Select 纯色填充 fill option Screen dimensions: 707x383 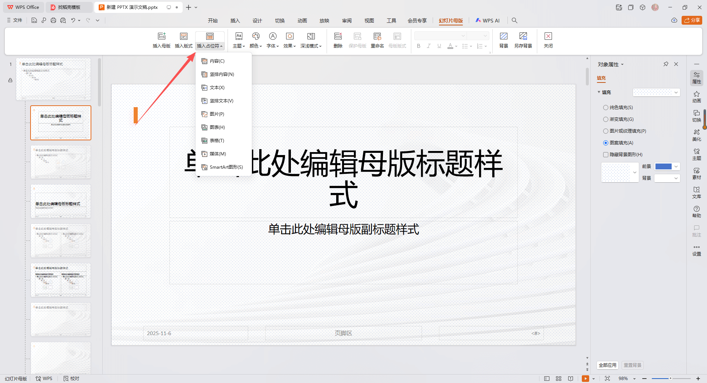[605, 107]
